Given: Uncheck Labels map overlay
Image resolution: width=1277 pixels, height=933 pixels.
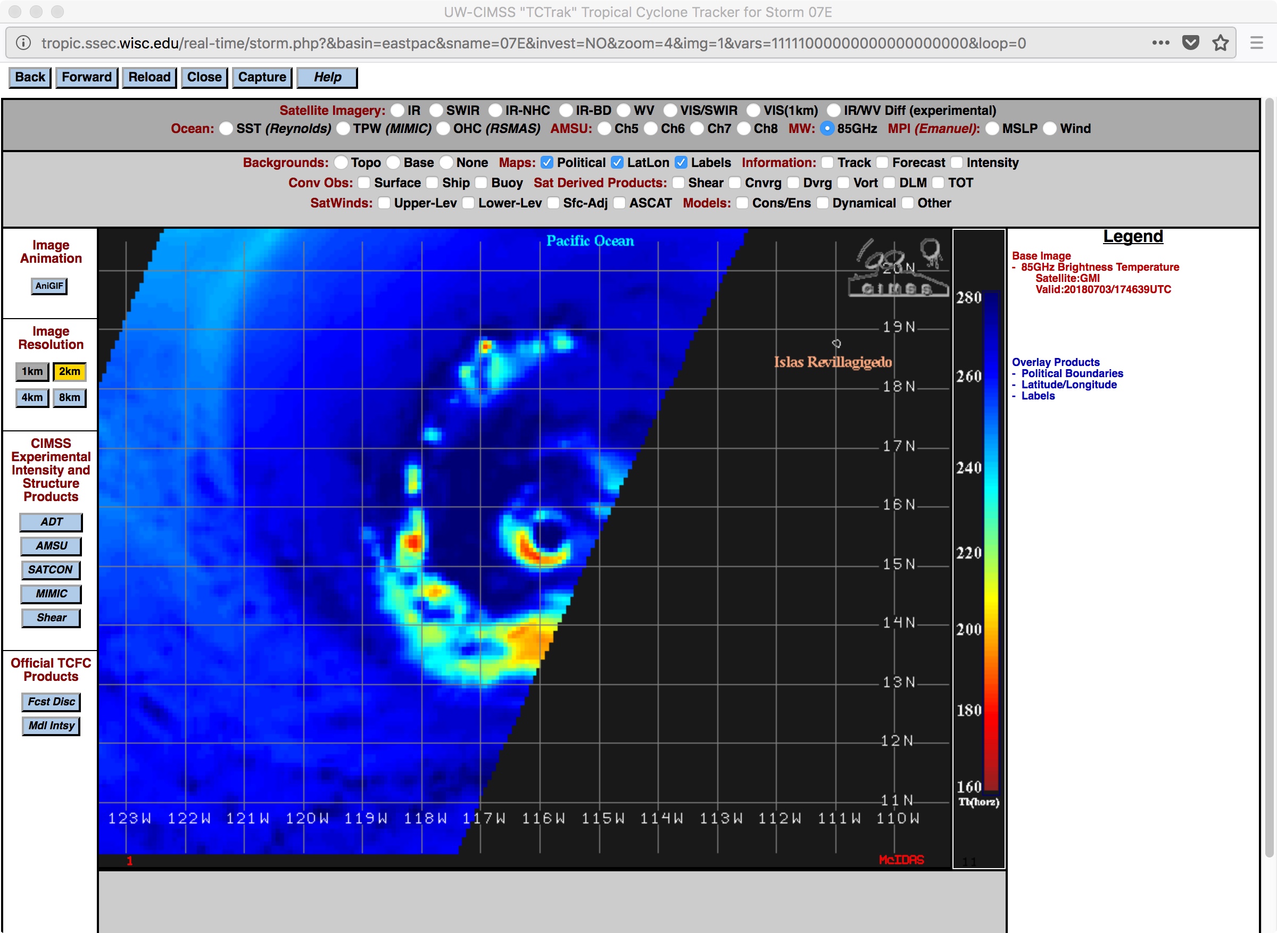Looking at the screenshot, I should (x=681, y=163).
